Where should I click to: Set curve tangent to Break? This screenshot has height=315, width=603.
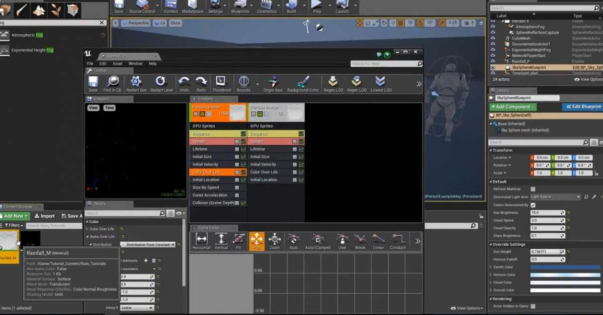point(360,241)
